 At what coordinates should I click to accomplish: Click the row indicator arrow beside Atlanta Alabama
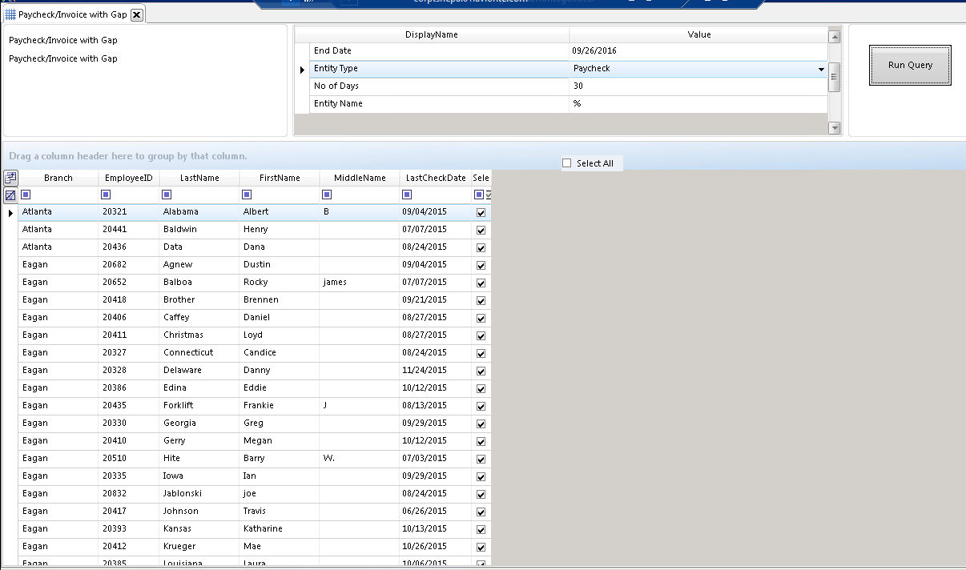(10, 213)
